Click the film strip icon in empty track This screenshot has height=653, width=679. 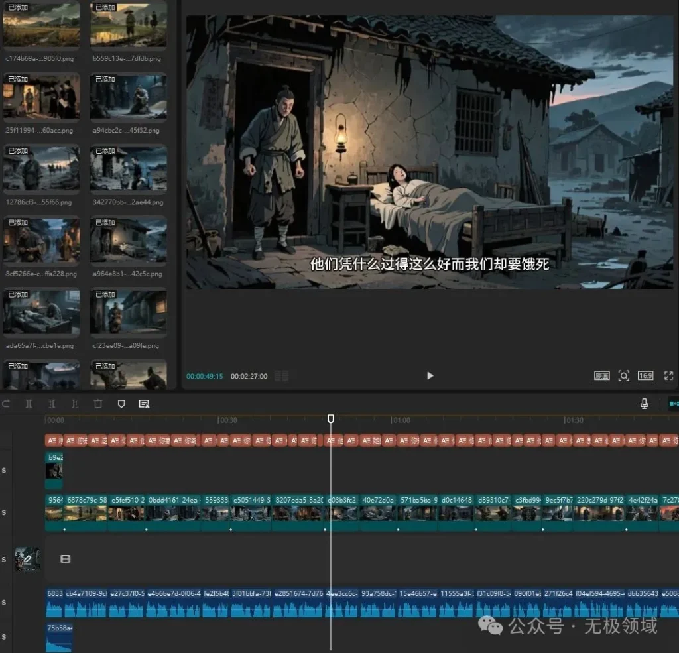pyautogui.click(x=65, y=559)
